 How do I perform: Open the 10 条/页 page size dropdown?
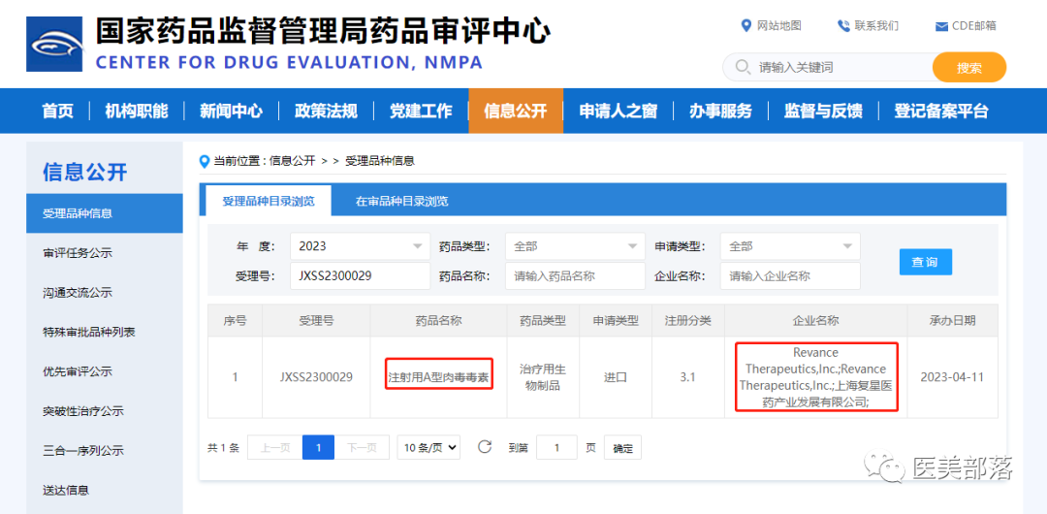click(x=428, y=447)
